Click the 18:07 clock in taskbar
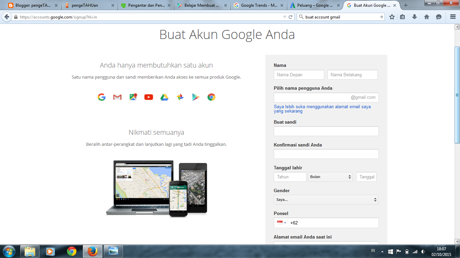 click(441, 249)
